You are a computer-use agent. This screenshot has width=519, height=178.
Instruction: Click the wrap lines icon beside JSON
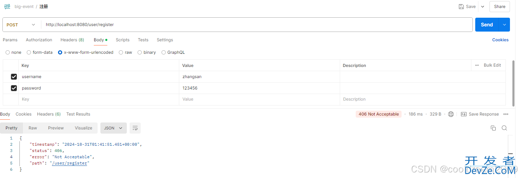coord(135,128)
